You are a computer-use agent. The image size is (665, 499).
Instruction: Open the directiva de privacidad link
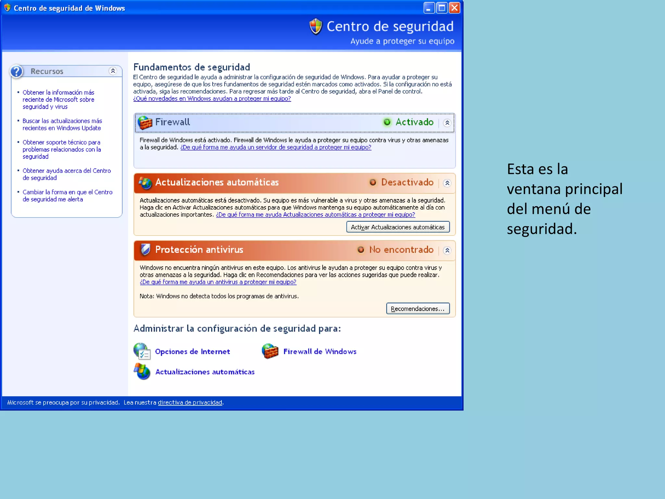click(190, 403)
